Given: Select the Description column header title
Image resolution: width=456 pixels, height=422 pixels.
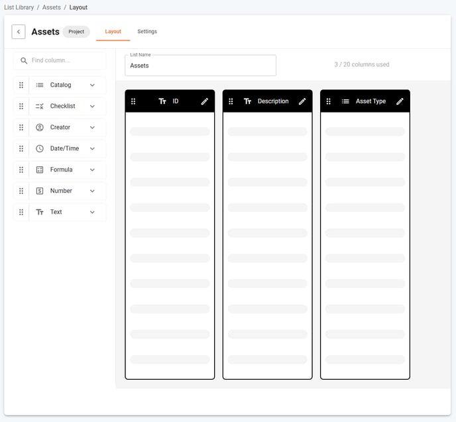Looking at the screenshot, I should click(273, 101).
